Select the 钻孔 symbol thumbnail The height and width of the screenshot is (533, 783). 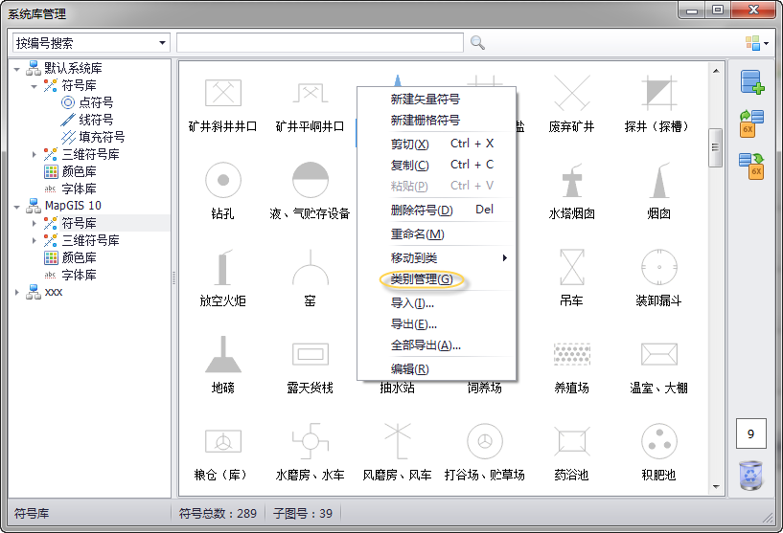tap(222, 179)
